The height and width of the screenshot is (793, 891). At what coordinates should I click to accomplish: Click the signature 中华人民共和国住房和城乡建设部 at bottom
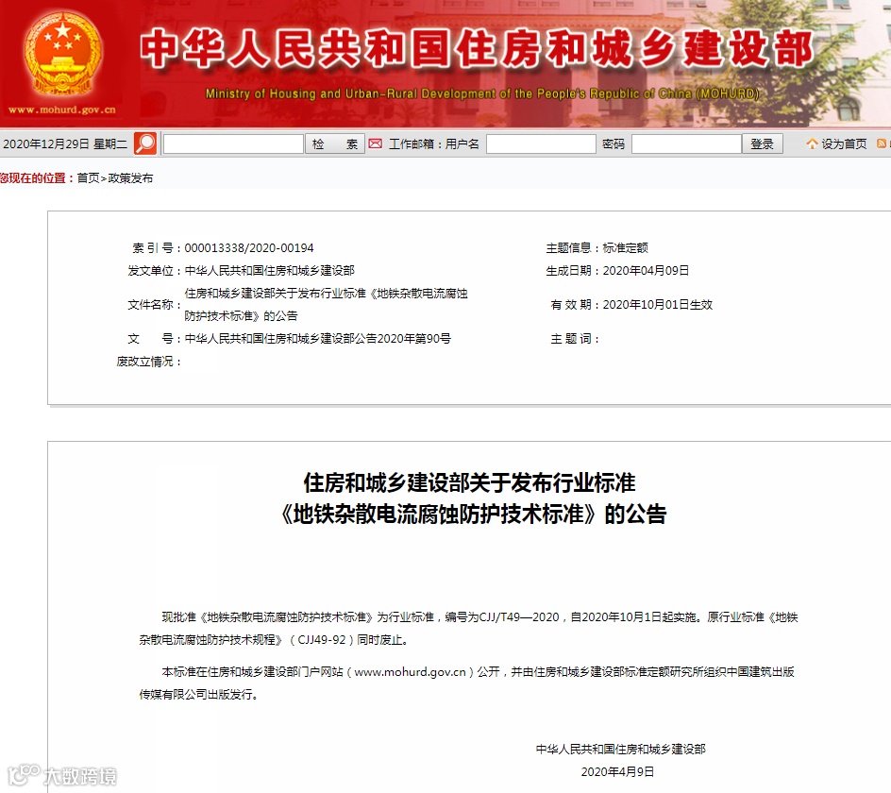[x=620, y=750]
